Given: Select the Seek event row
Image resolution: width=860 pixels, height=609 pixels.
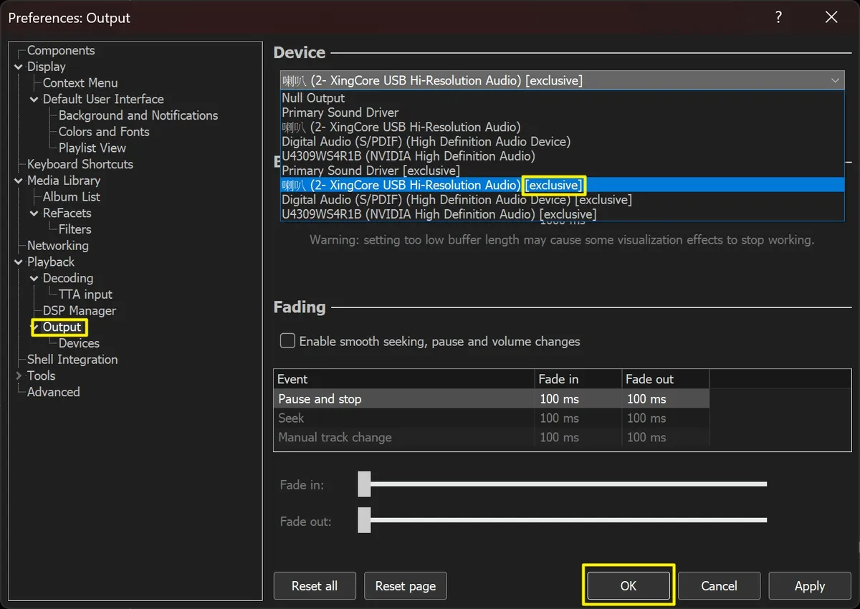Looking at the screenshot, I should (491, 418).
